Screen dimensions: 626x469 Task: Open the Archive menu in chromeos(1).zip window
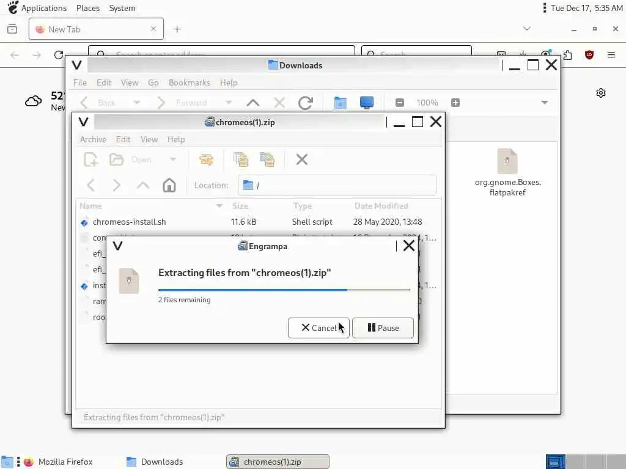pos(93,139)
